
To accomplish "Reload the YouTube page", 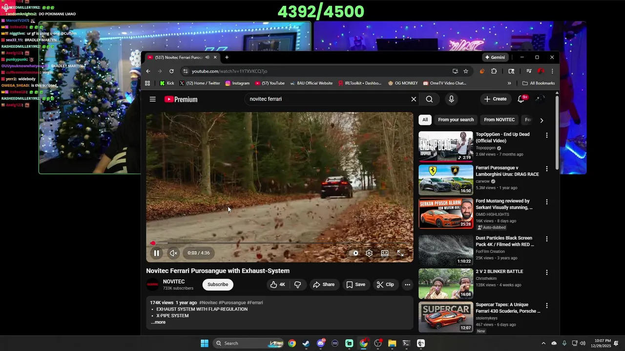I will coord(171,71).
